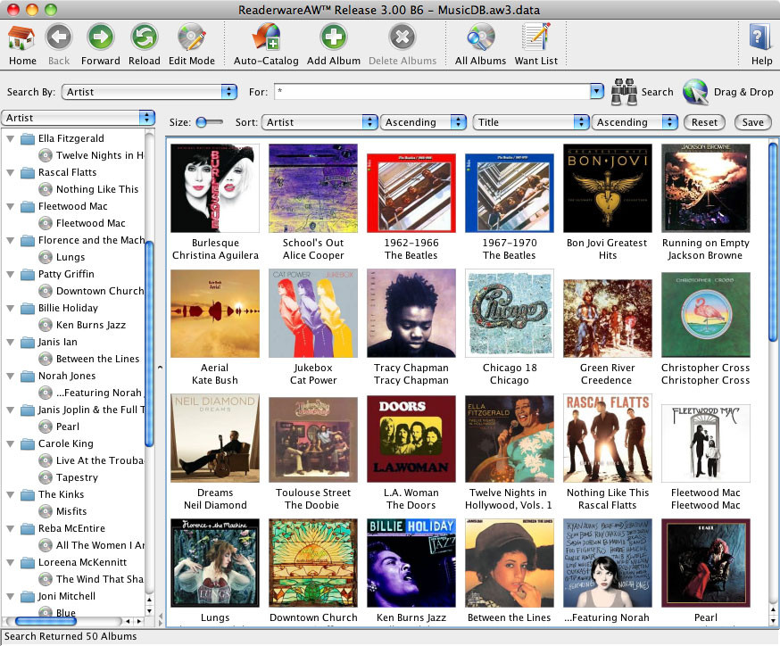The width and height of the screenshot is (780, 646).
Task: Reload the current view
Action: [145, 37]
